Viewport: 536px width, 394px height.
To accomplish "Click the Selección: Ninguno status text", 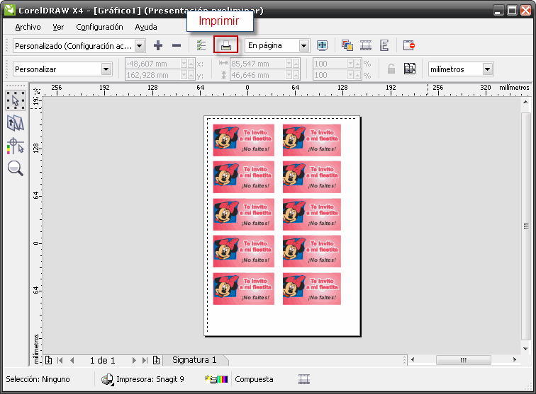I will point(38,379).
